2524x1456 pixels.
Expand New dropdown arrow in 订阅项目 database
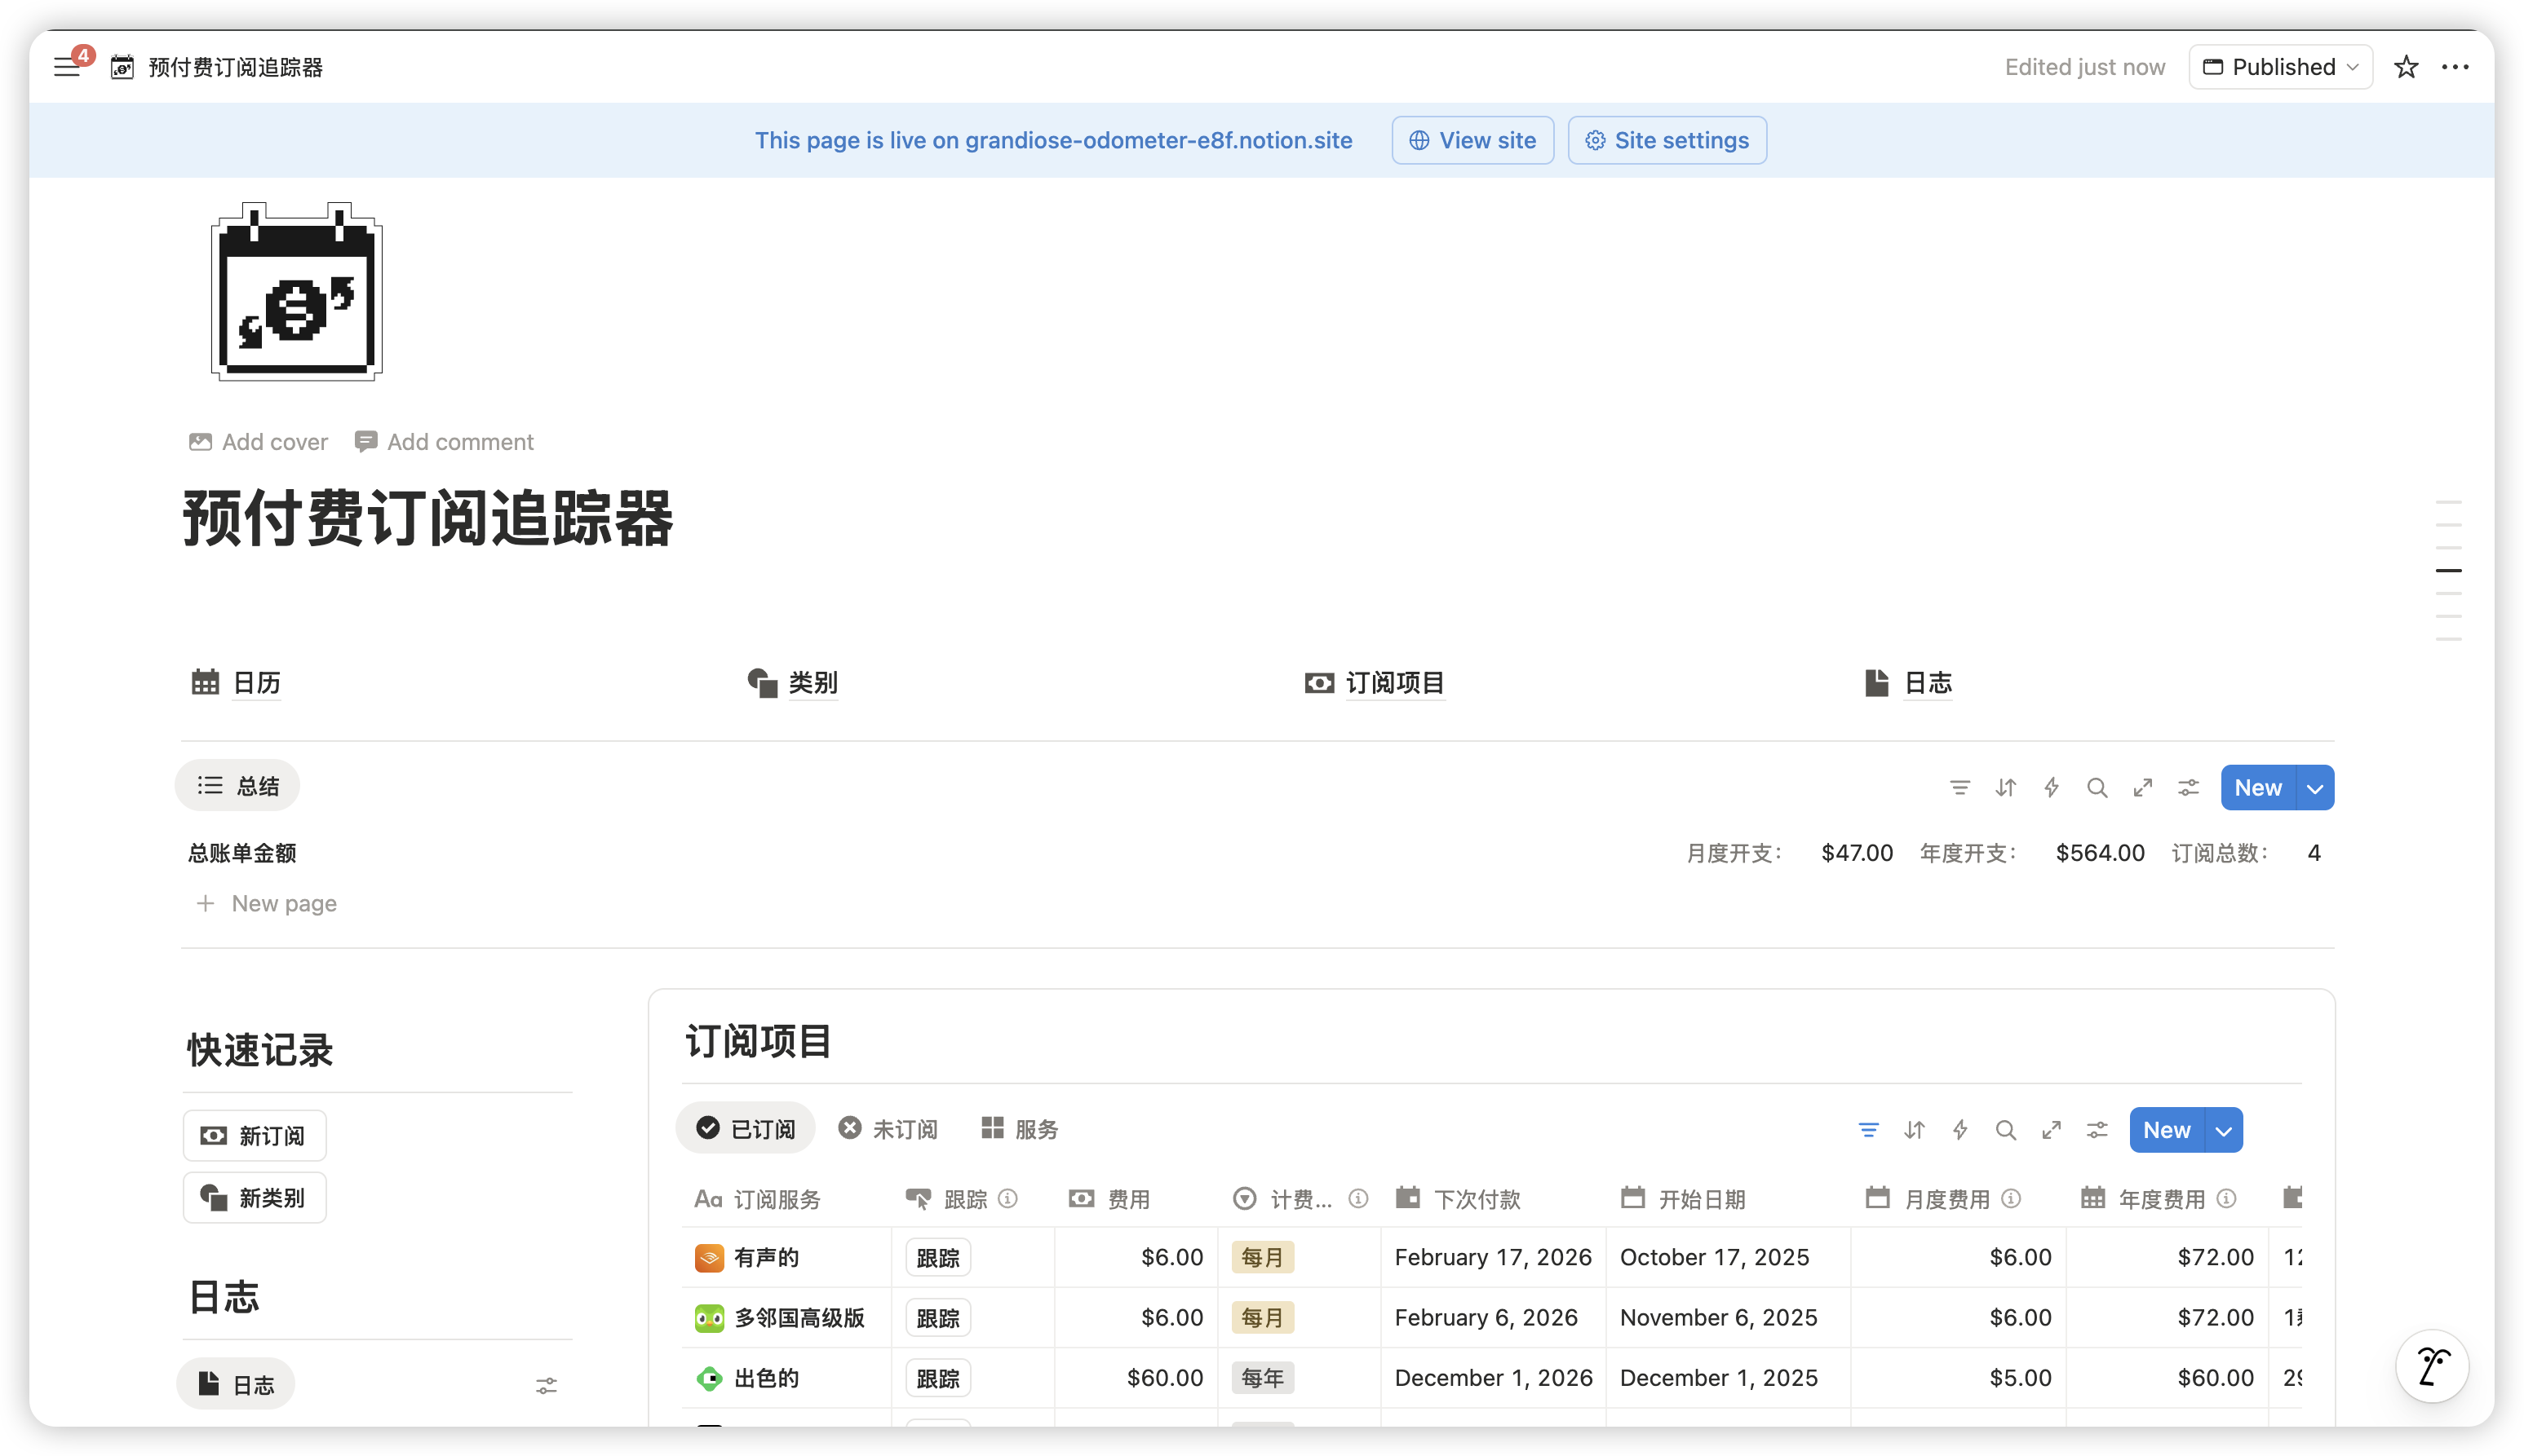pos(2223,1130)
